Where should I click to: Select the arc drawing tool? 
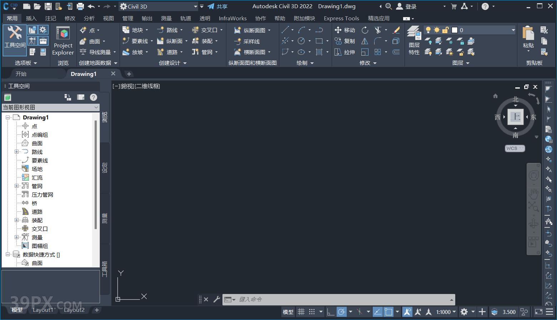pos(302,30)
